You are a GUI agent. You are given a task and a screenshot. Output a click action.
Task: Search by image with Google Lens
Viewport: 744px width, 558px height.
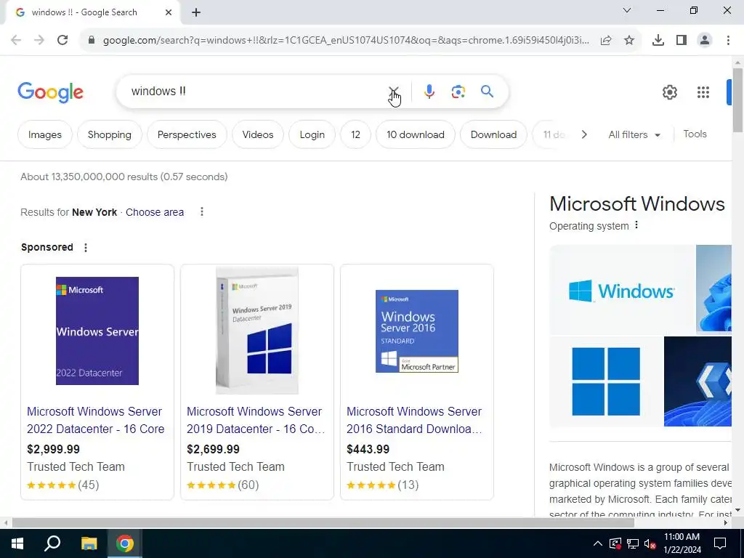(x=458, y=91)
